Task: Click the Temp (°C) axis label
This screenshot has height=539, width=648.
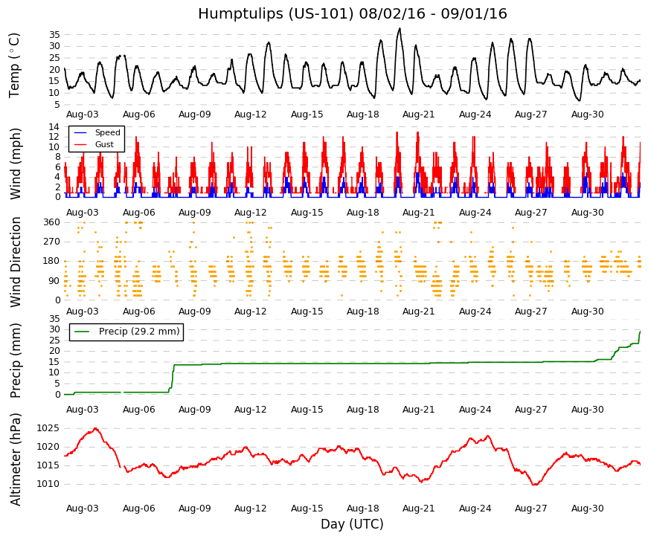Action: (x=14, y=65)
